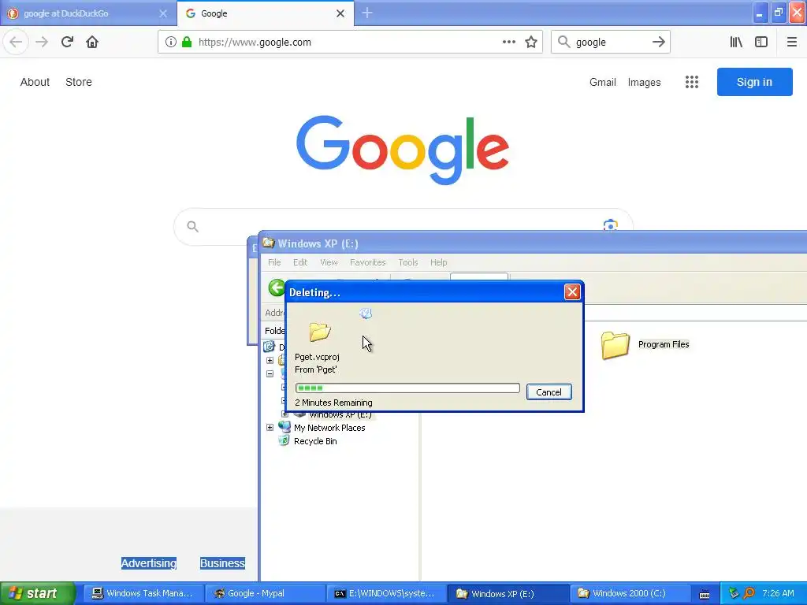Click the 7:26 AM taskbar clock

(778, 593)
